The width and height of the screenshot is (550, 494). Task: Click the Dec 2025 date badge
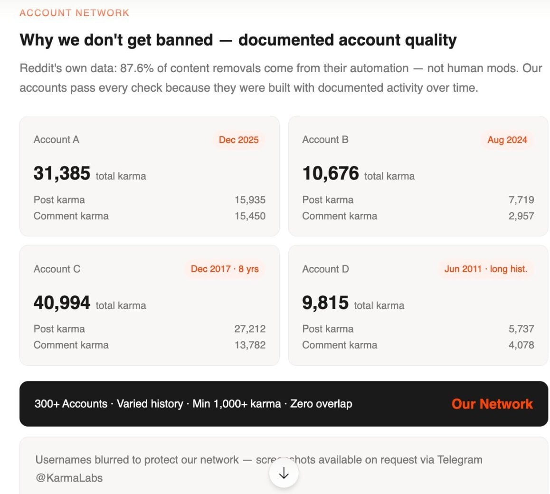(238, 140)
